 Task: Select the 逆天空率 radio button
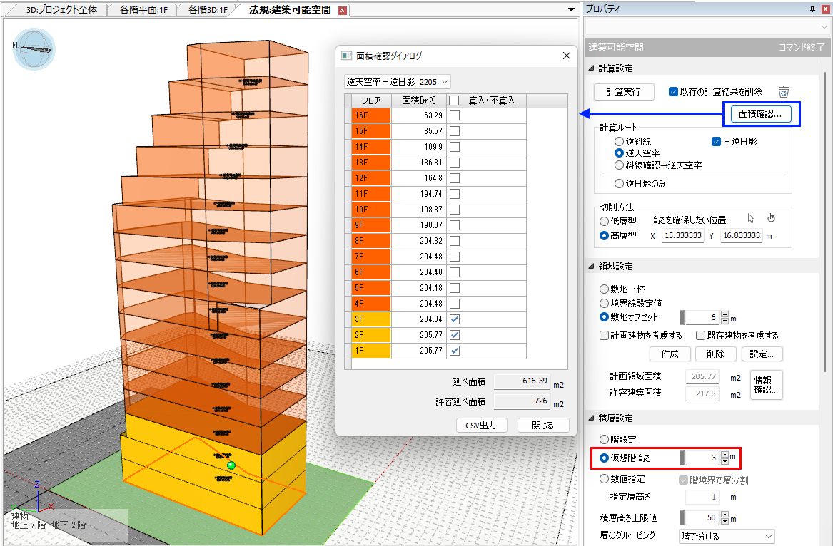pos(619,153)
